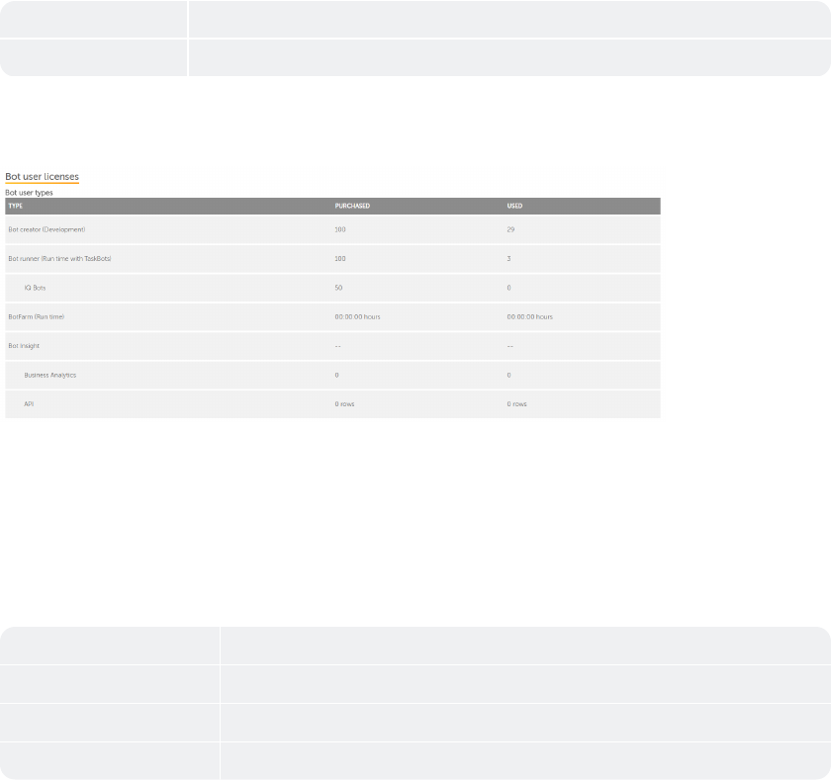Select the Bot user types label

coord(29,193)
